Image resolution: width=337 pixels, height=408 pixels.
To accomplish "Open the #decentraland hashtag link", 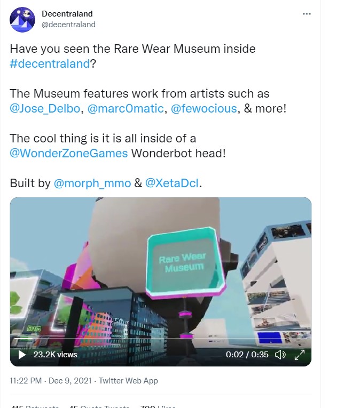I will click(50, 63).
